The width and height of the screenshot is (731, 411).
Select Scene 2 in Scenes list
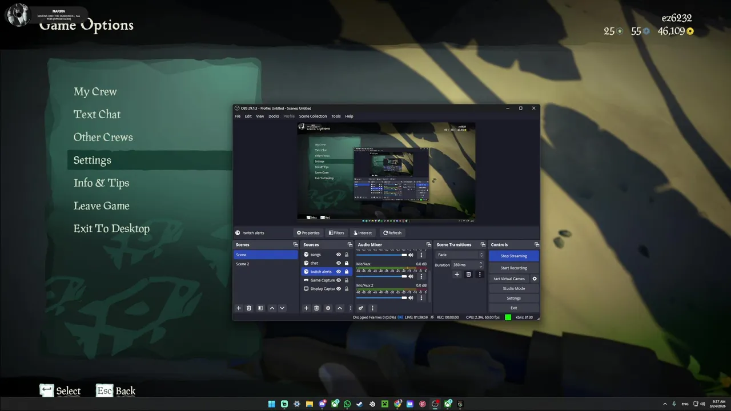point(266,264)
